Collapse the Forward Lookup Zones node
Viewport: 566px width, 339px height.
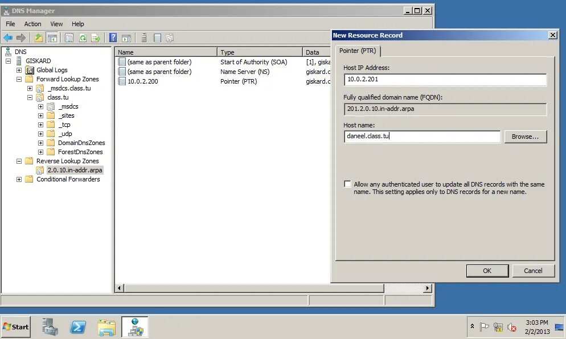[19, 79]
